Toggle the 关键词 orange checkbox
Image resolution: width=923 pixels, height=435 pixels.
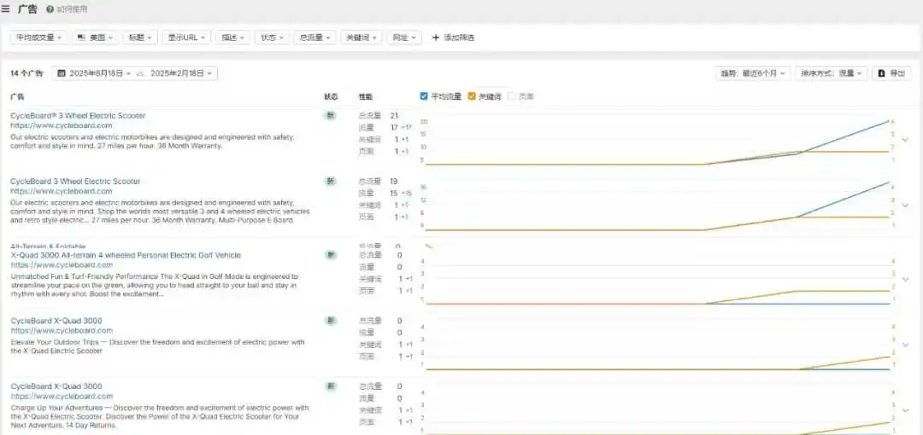[472, 96]
